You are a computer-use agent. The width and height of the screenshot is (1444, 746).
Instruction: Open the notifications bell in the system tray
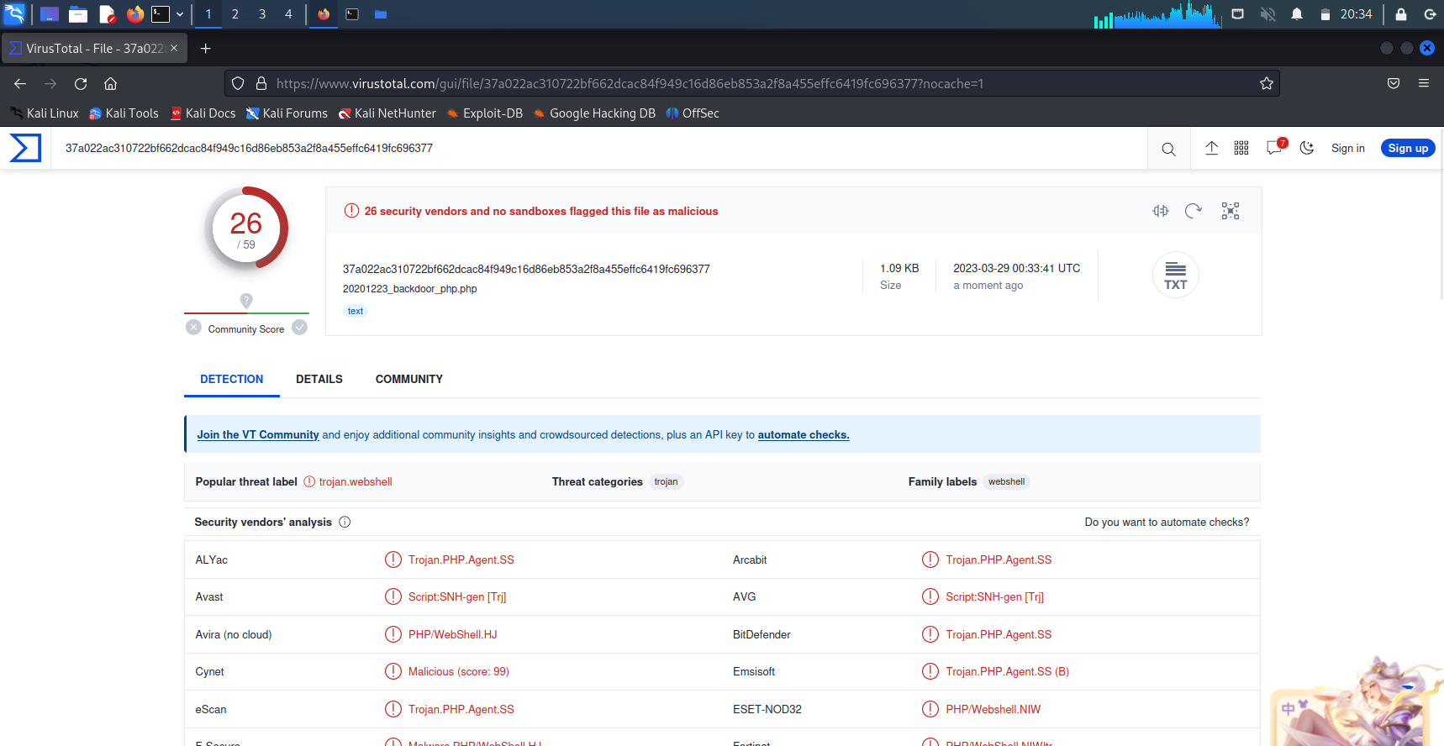click(1297, 14)
